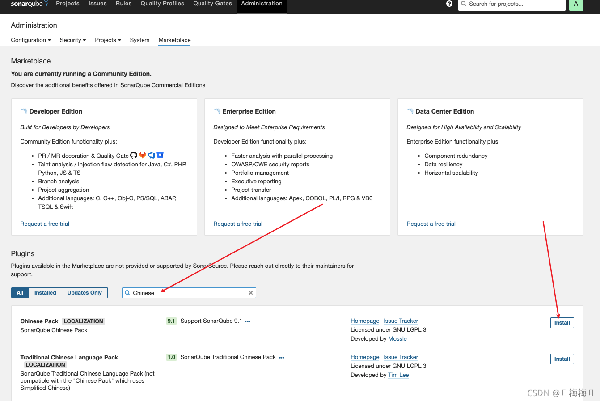
Task: Go to the System tab
Action: coord(139,40)
